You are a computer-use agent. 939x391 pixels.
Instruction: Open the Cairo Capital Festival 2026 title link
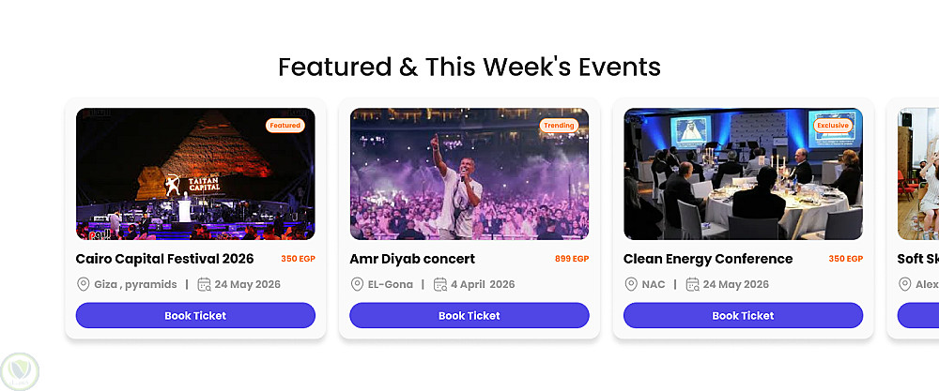point(164,259)
